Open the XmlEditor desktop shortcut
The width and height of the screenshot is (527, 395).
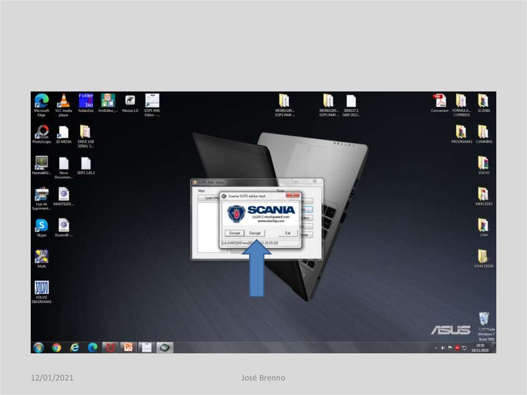pos(108,101)
